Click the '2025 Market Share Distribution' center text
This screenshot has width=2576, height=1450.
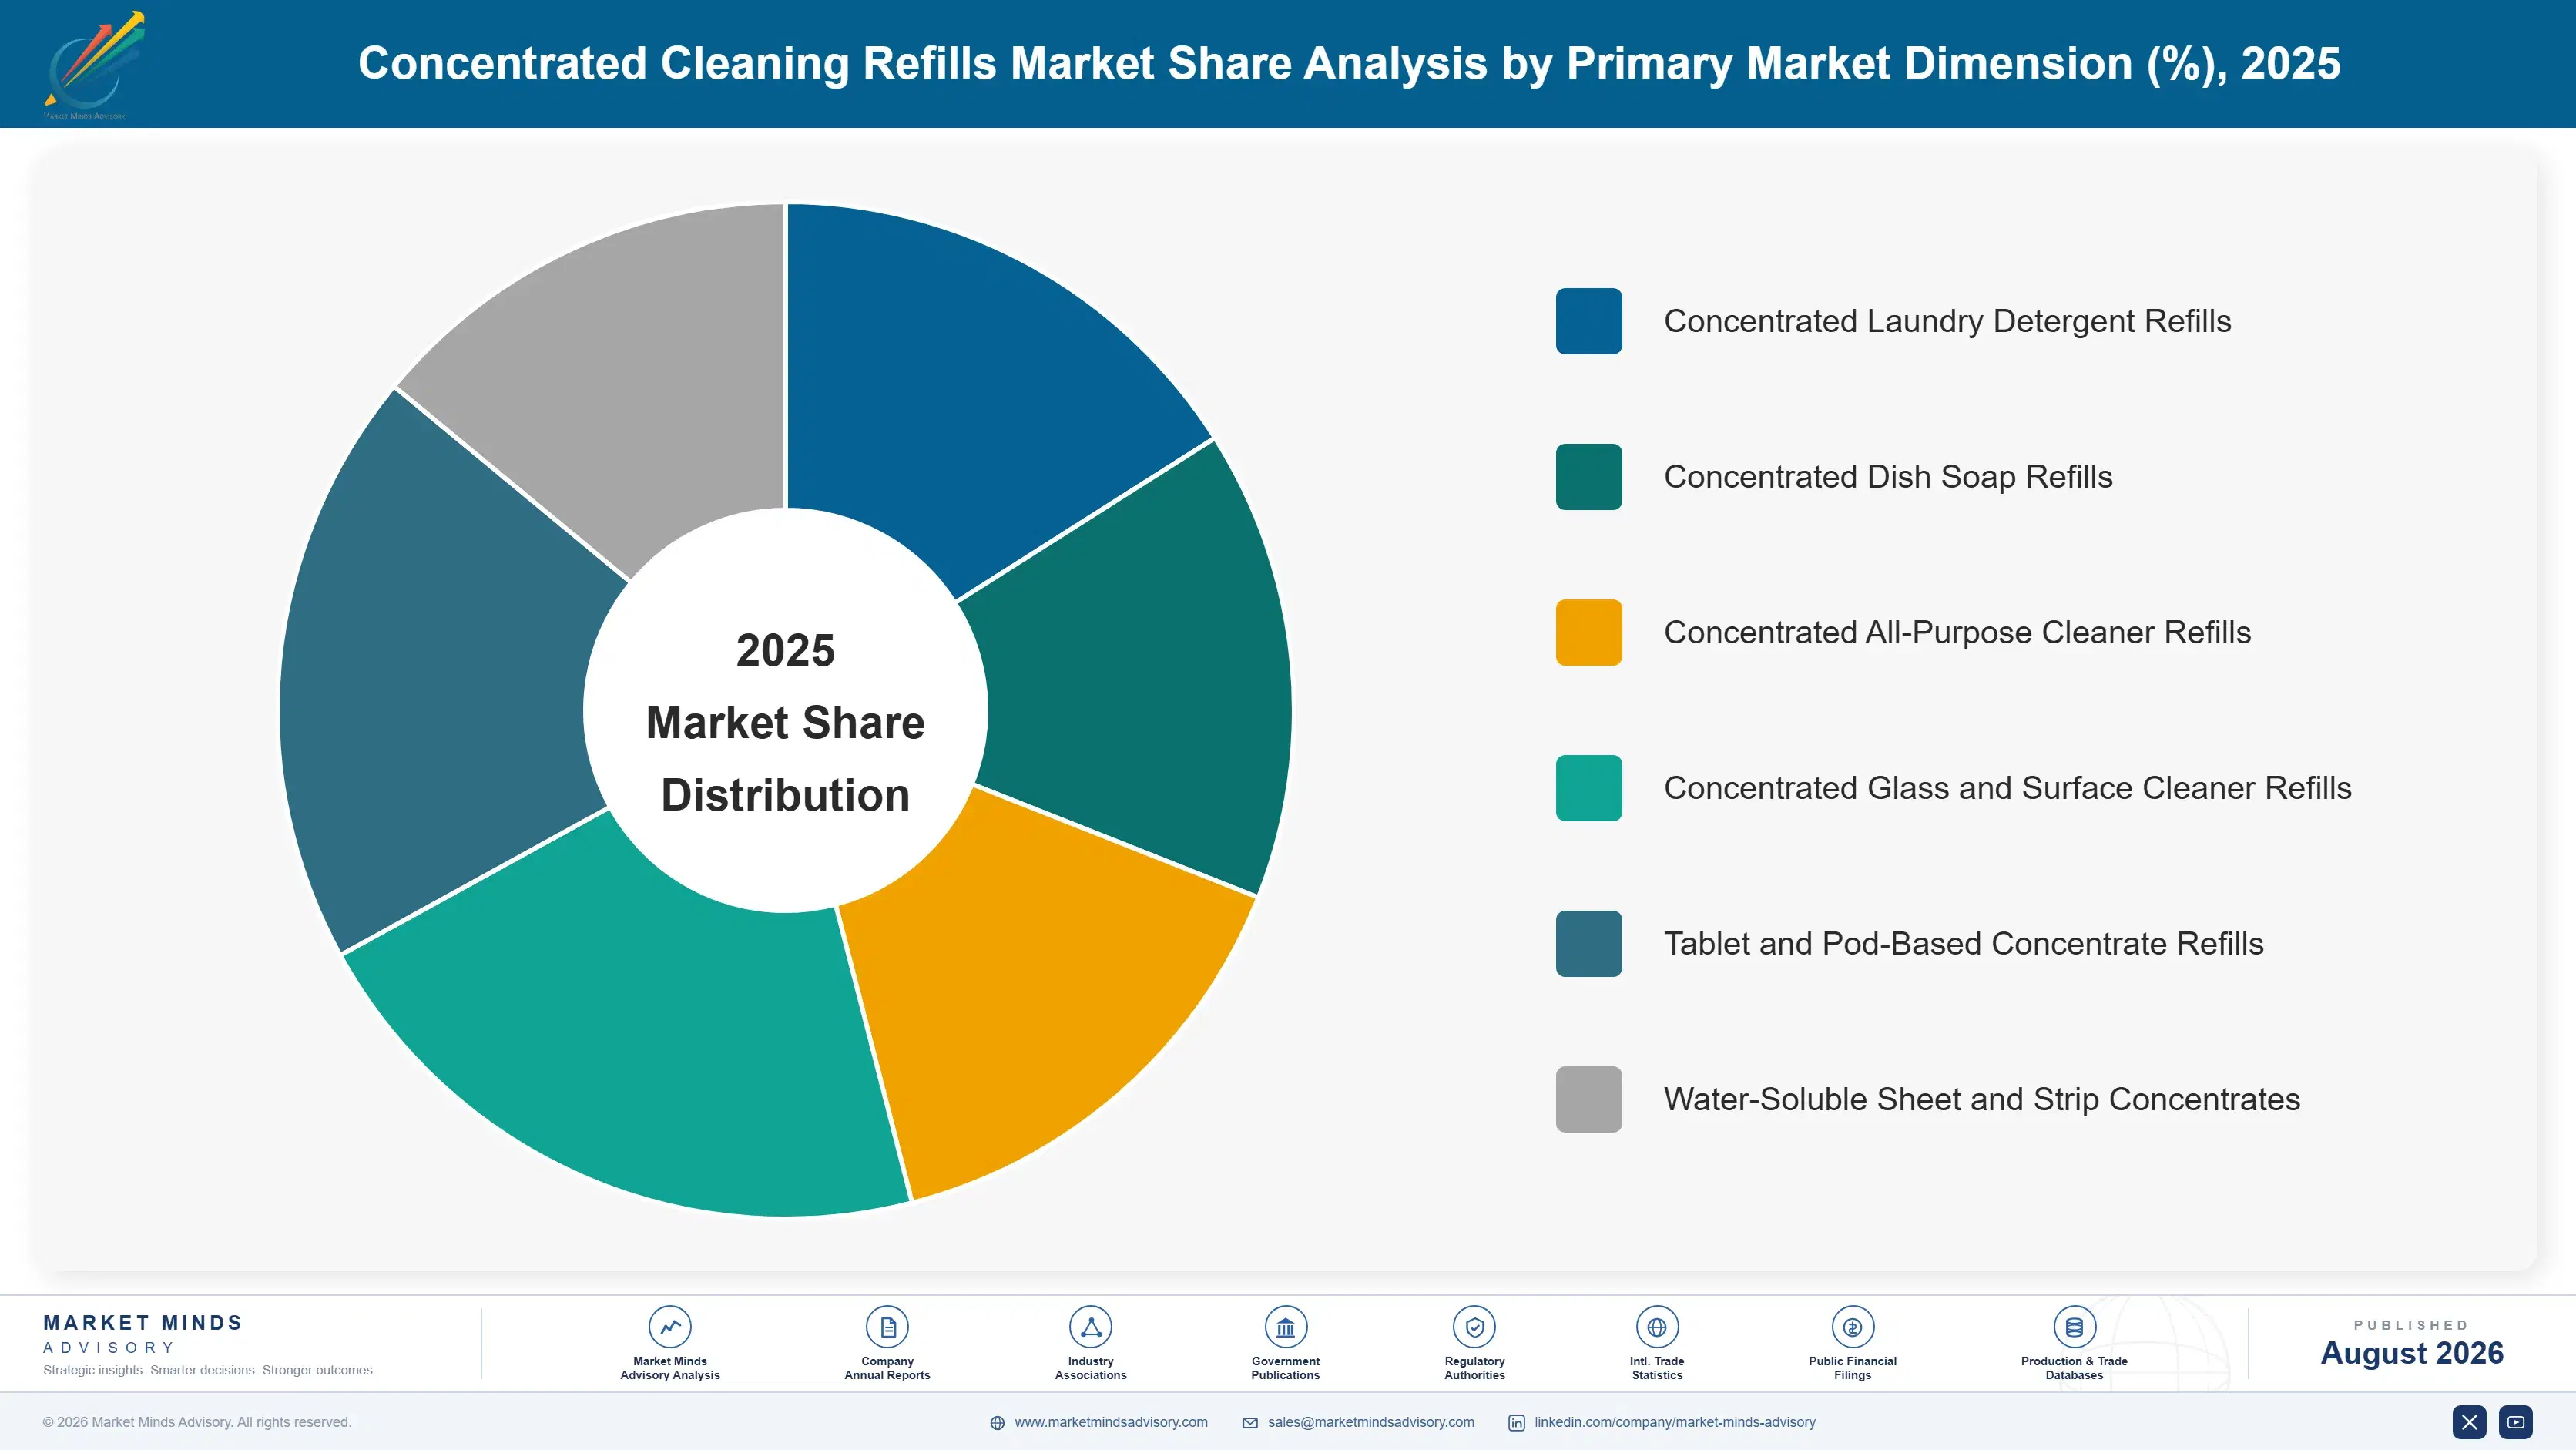[x=786, y=722]
